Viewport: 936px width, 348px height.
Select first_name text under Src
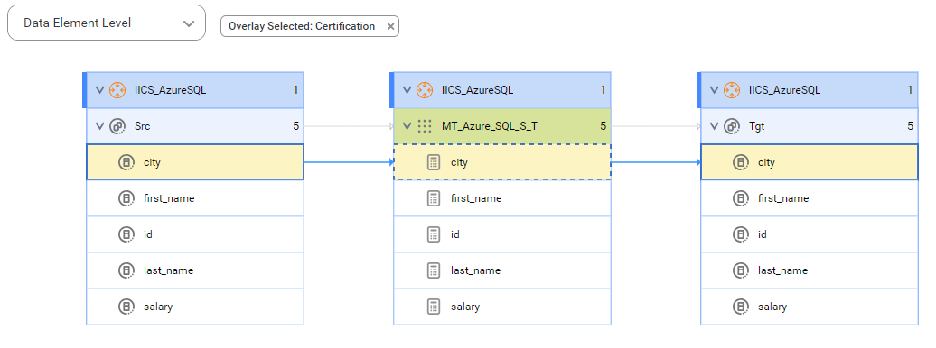point(169,198)
